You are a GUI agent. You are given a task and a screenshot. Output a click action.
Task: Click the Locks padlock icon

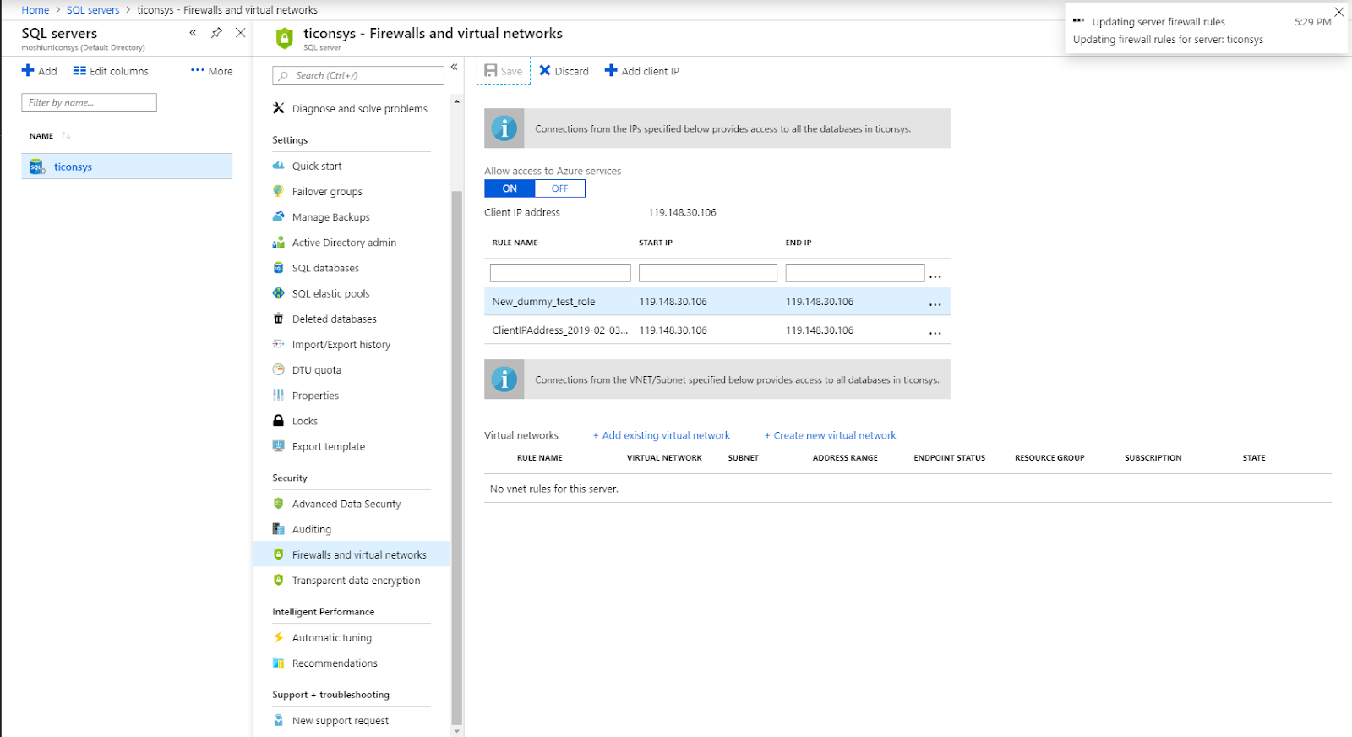pyautogui.click(x=278, y=420)
